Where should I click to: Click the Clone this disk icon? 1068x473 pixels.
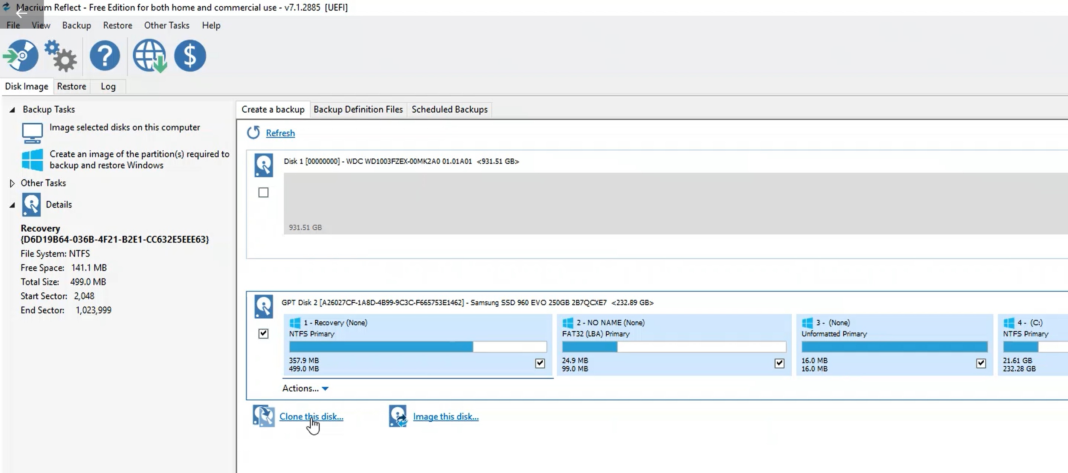[x=264, y=416]
